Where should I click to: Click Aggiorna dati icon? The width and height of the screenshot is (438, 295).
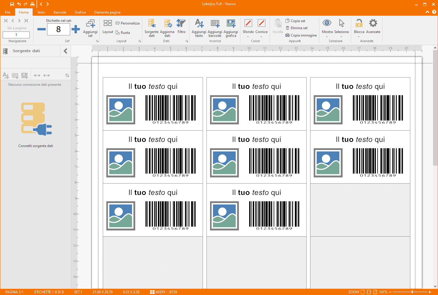tap(167, 24)
